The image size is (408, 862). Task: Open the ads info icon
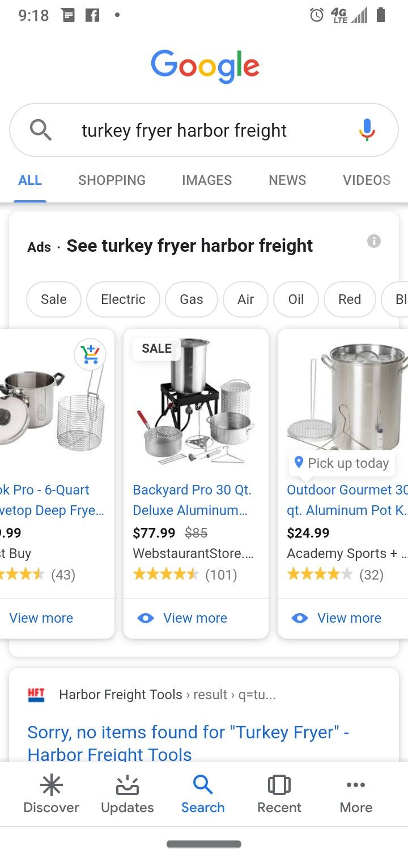[x=374, y=241]
